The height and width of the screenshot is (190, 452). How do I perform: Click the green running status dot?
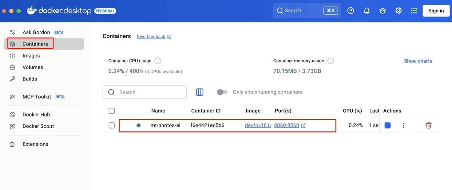(139, 125)
